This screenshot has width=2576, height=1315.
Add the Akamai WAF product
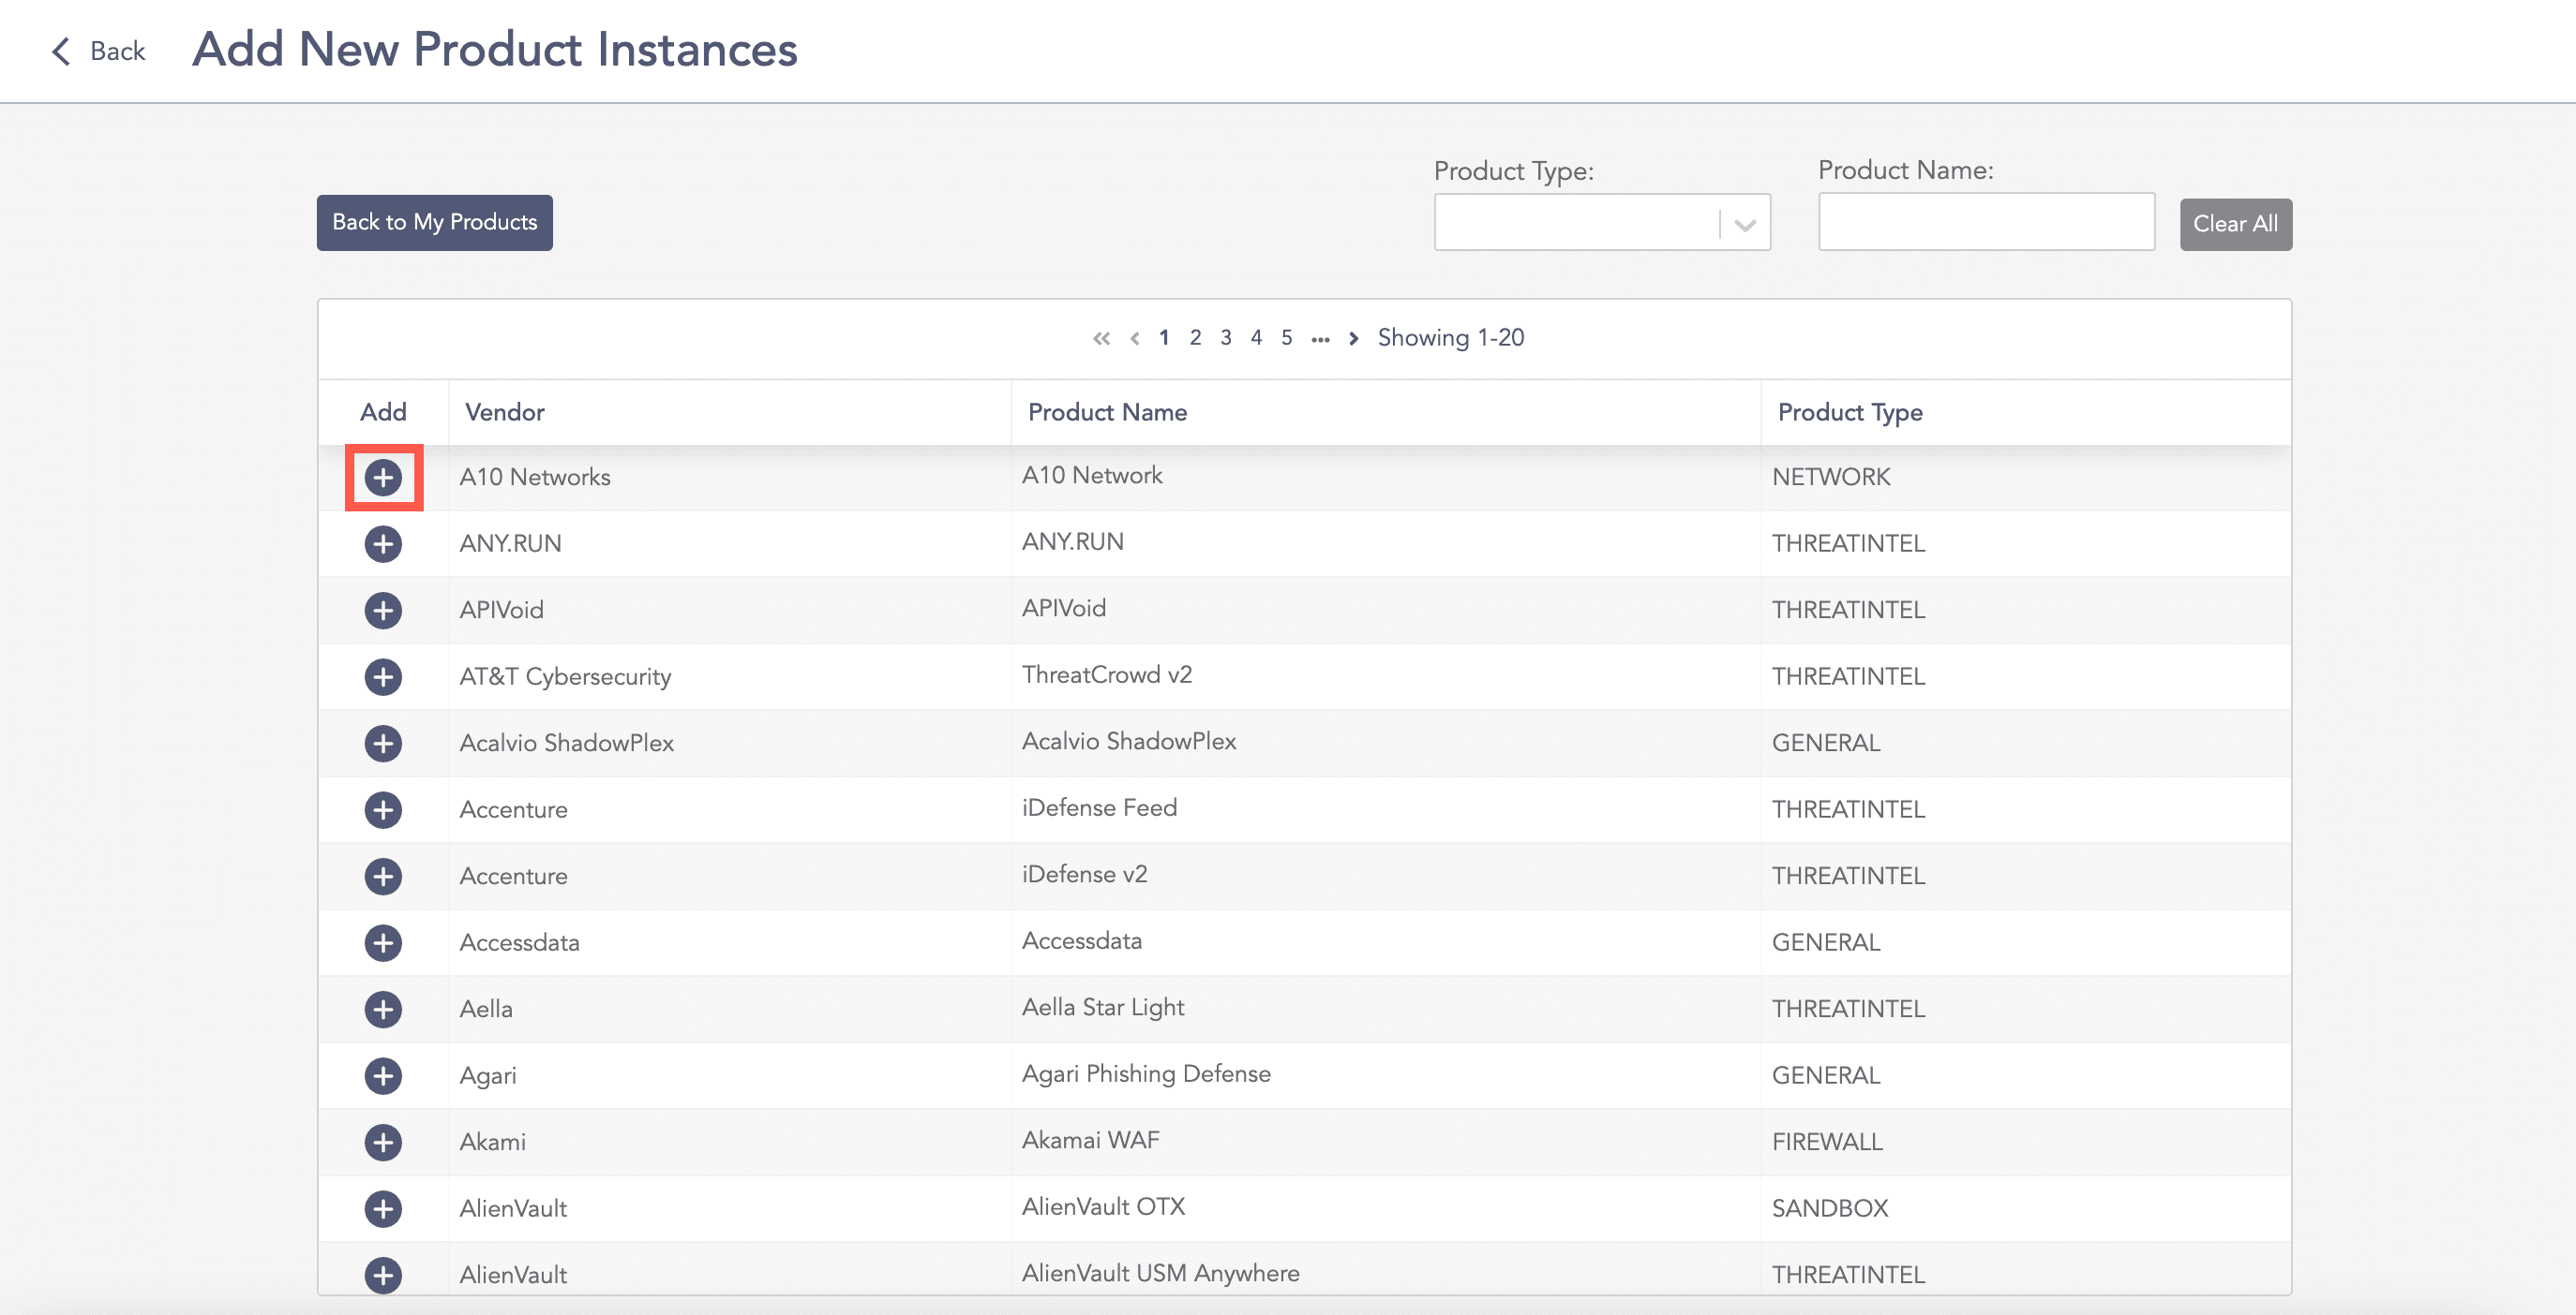[383, 1142]
